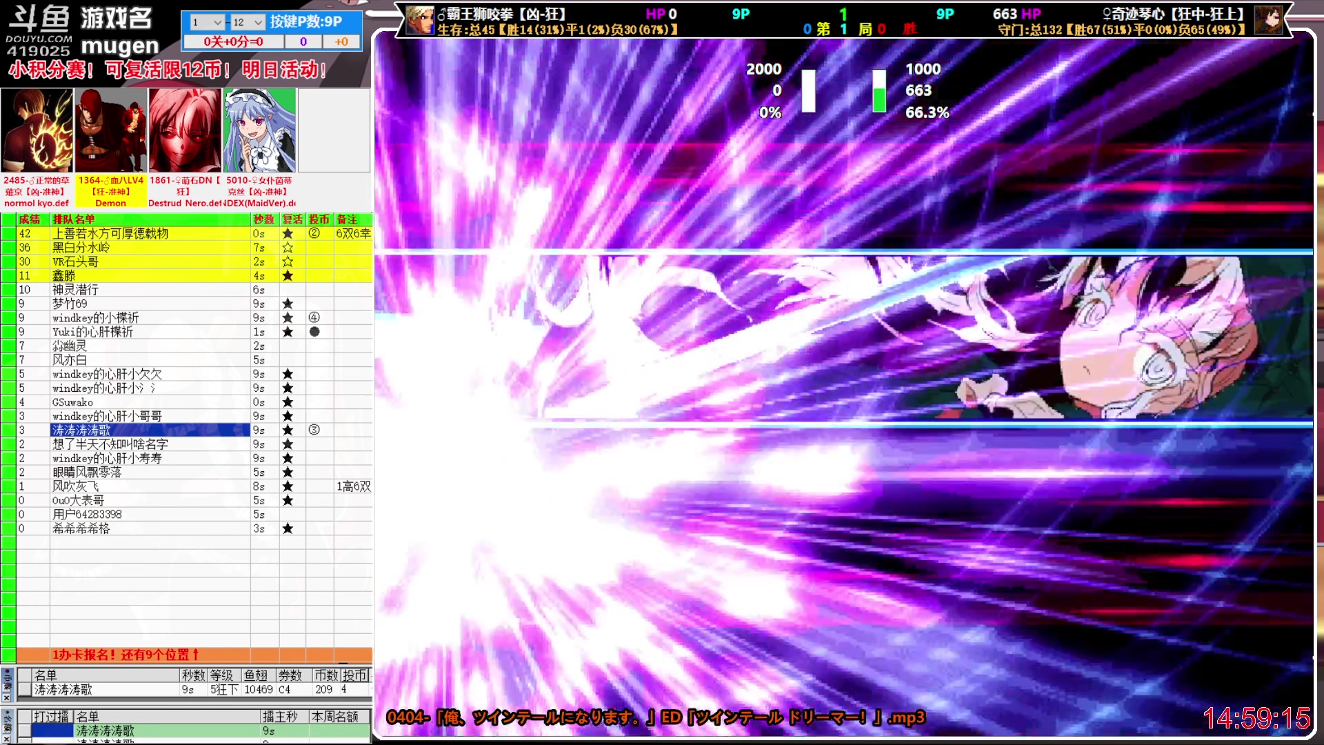Click the 霸王狮咬拳 fighter portrait icon
Screen dimensions: 1324x745
[420, 20]
